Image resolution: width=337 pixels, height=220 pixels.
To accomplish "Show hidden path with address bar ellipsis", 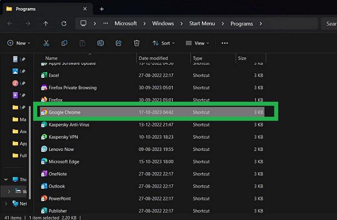I will pyautogui.click(x=105, y=23).
